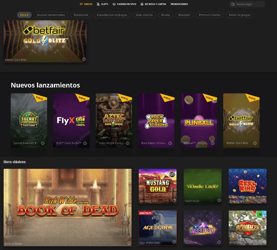Open Mustang Gold game tile
277x250 pixels.
(x=158, y=186)
